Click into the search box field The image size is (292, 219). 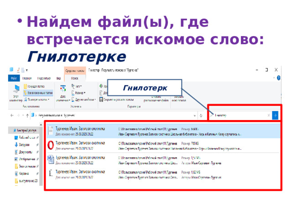pyautogui.click(x=240, y=115)
